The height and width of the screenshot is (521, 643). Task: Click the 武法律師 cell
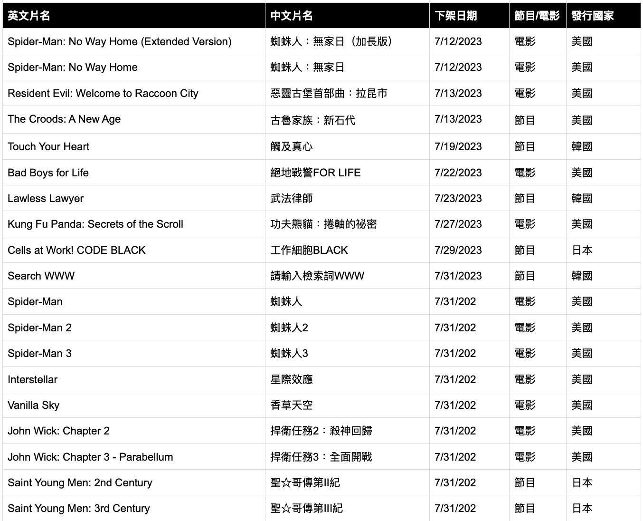pyautogui.click(x=347, y=198)
